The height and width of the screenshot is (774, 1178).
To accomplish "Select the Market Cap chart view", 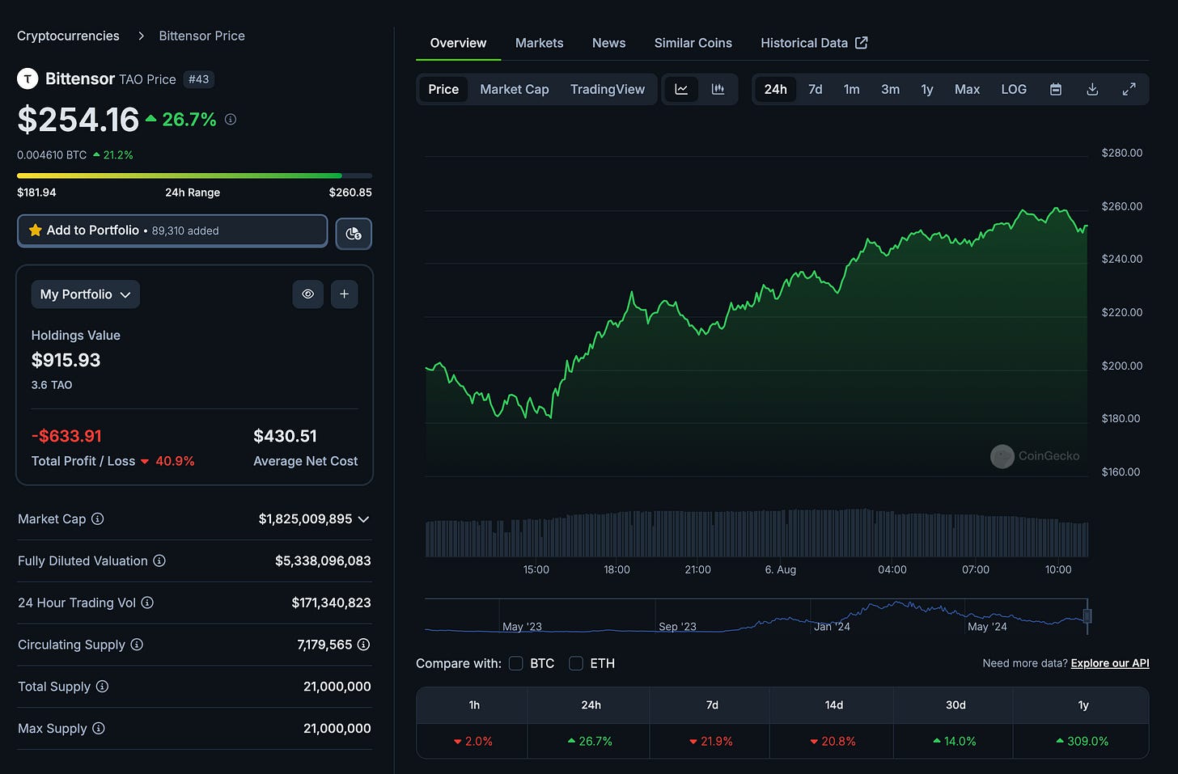I will [x=515, y=89].
